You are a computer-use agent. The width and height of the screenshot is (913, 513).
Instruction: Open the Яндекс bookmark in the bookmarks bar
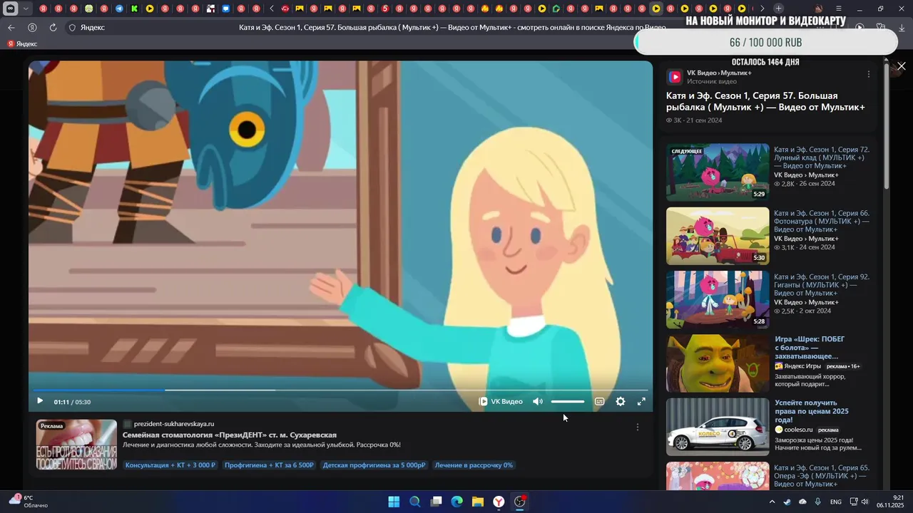click(22, 44)
